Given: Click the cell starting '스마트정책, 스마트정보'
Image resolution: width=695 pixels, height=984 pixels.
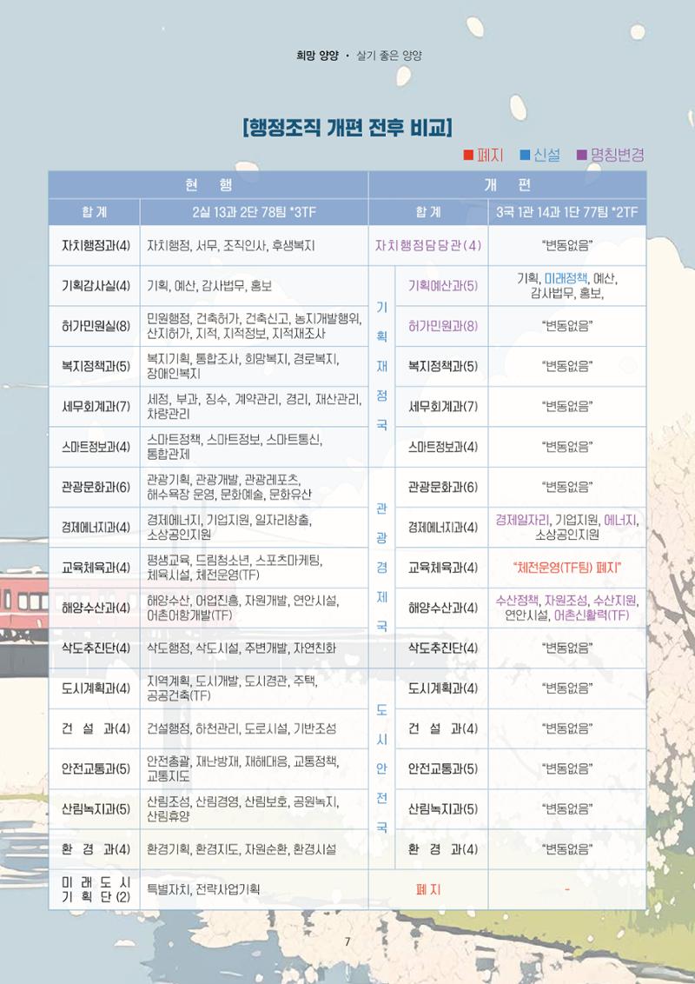Looking at the screenshot, I should (x=254, y=446).
